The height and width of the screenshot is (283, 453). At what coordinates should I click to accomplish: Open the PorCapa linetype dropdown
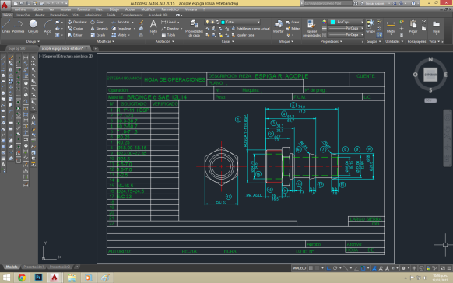pos(346,35)
